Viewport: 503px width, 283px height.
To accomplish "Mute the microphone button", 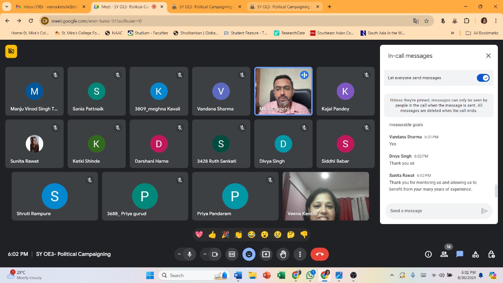I will click(x=189, y=254).
